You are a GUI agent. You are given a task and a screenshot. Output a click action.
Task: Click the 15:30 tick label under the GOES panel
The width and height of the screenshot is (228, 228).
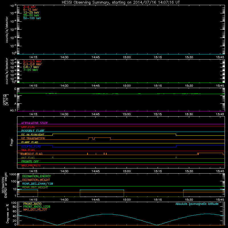pyautogui.click(x=189, y=114)
